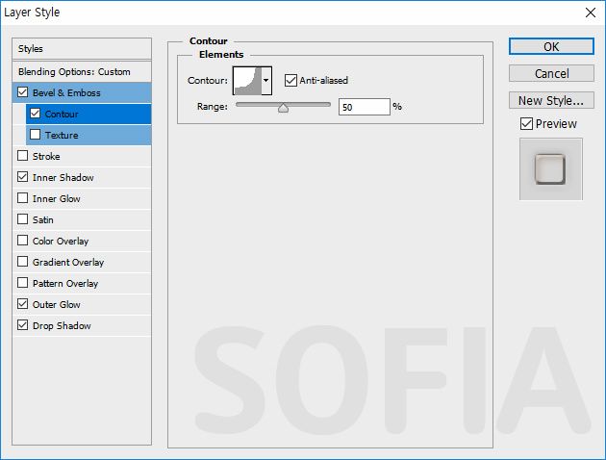
Task: Select the Texture row label
Action: tap(62, 136)
